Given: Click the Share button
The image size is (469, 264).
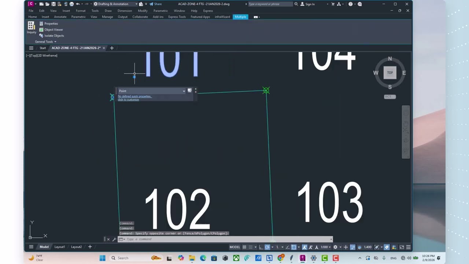Looking at the screenshot, I should pos(155,4).
